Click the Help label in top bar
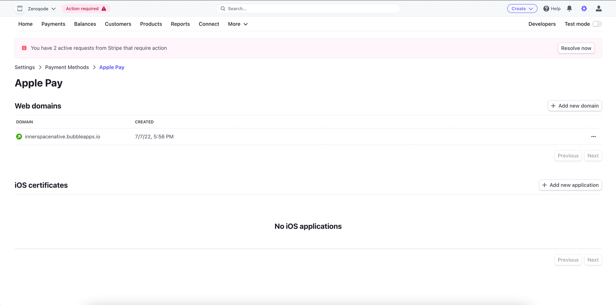Viewport: 616px width, 305px height. [556, 9]
